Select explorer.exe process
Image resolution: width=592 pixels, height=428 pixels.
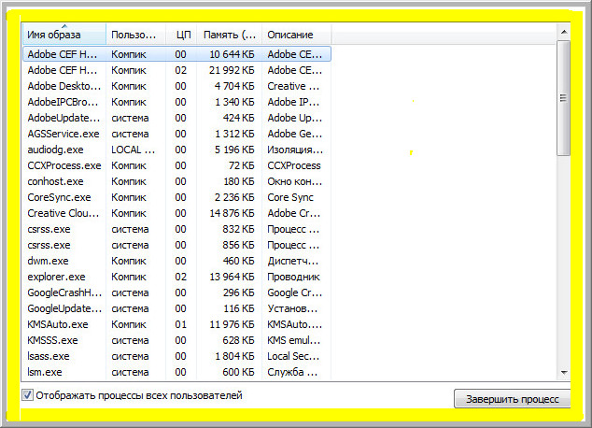point(176,277)
